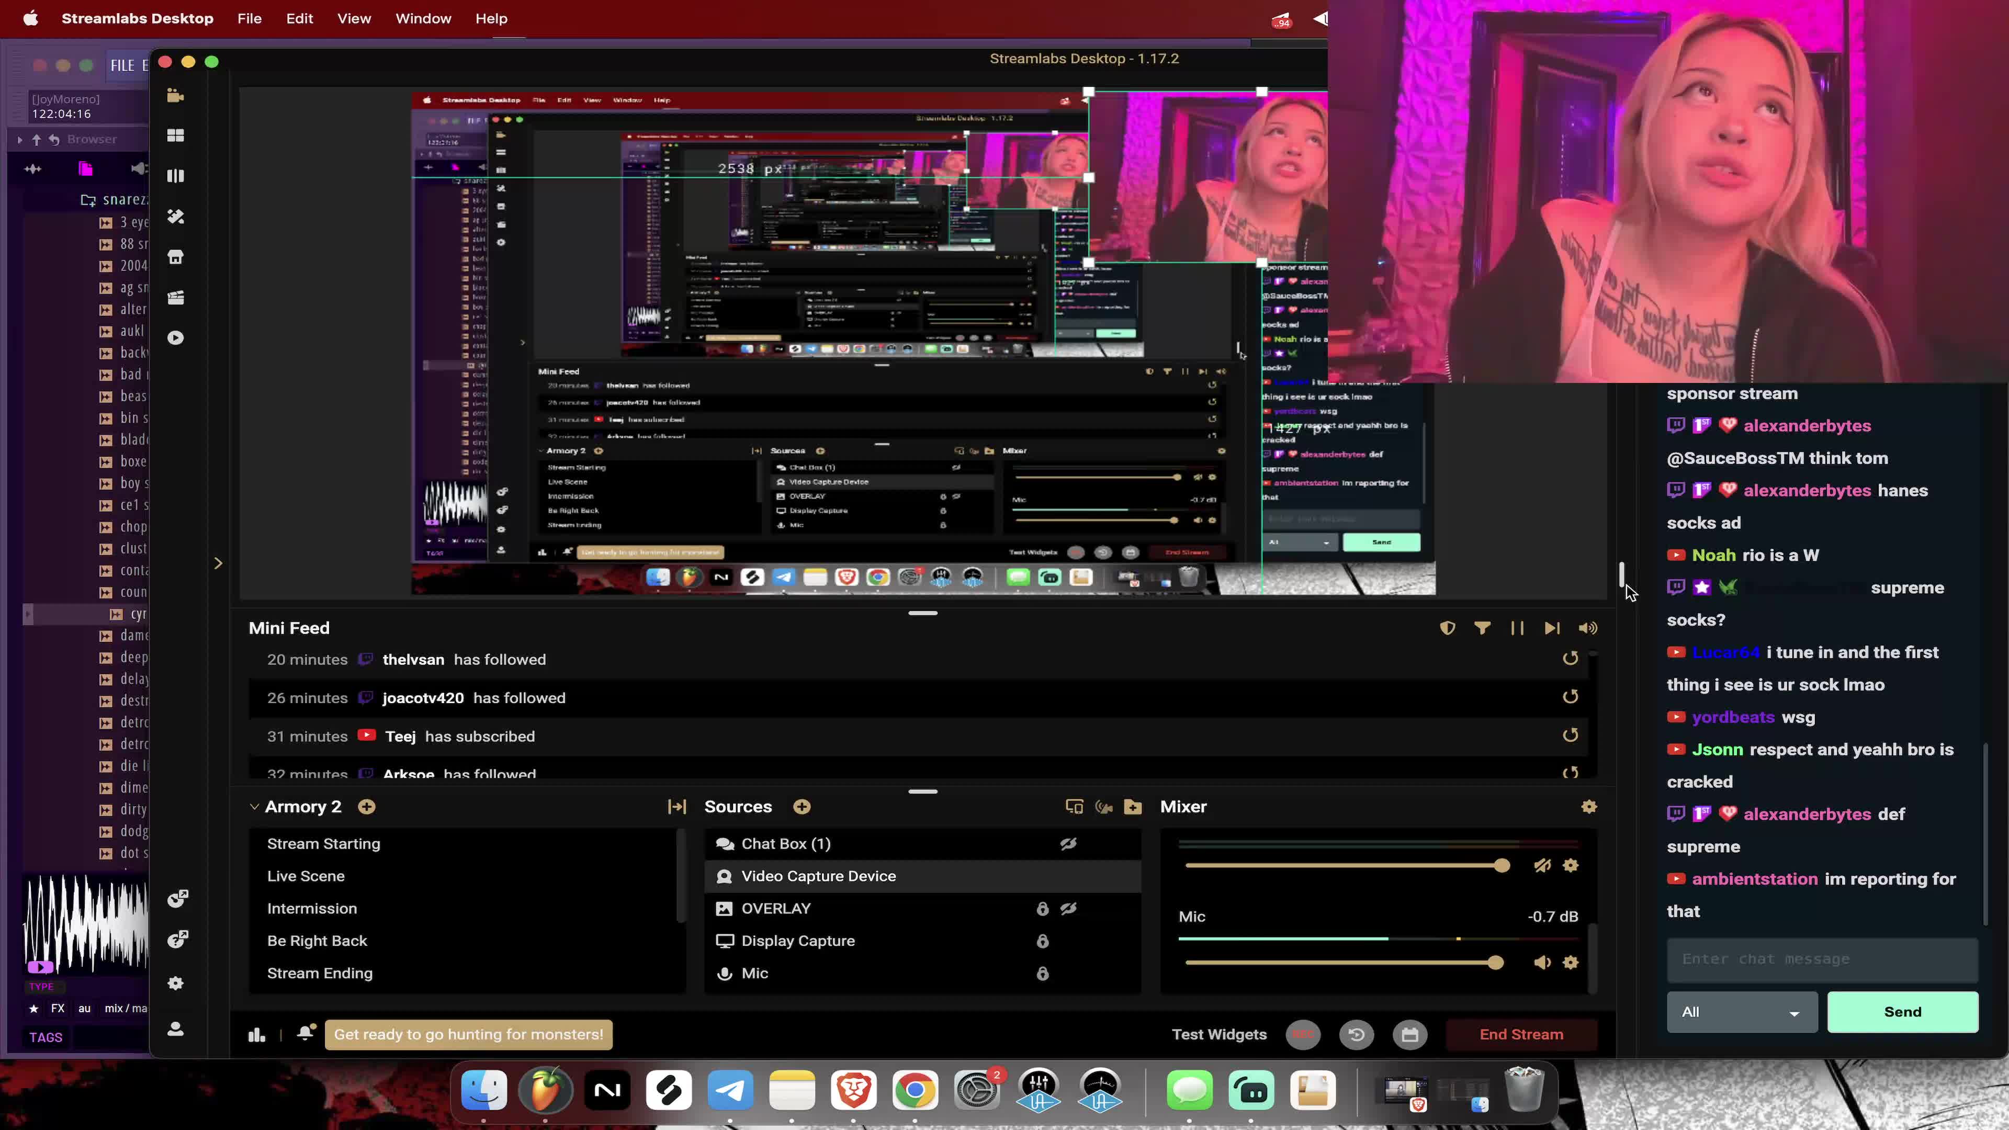This screenshot has width=2009, height=1130.
Task: Open the Themes brush icon in sidebar
Action: coord(175,217)
